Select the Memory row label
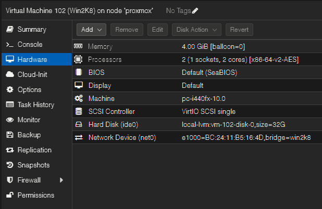This screenshot has height=209, width=322. (x=100, y=47)
